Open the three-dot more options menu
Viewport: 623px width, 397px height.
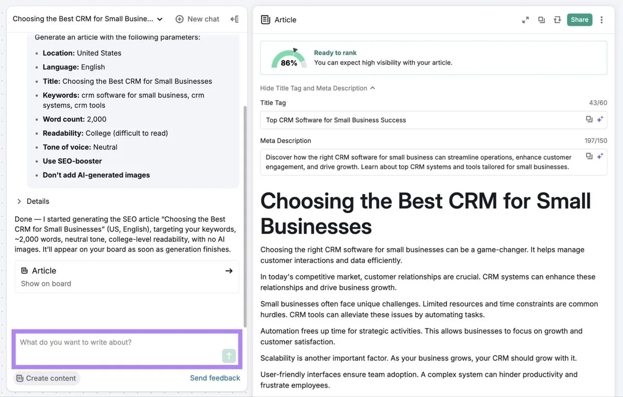click(602, 20)
